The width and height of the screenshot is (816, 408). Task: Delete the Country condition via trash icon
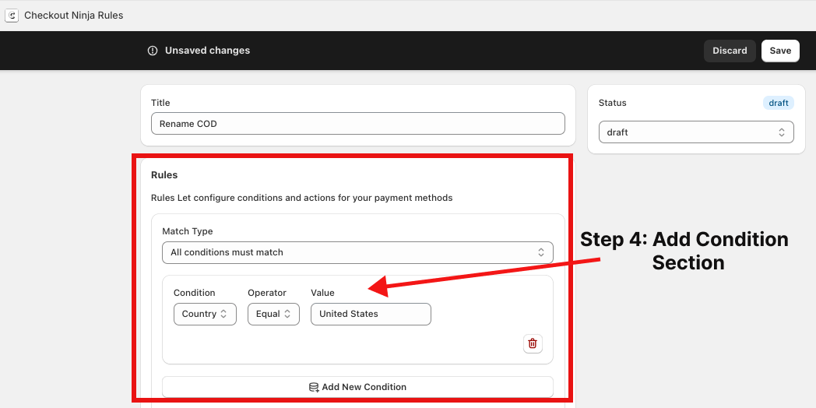point(533,343)
